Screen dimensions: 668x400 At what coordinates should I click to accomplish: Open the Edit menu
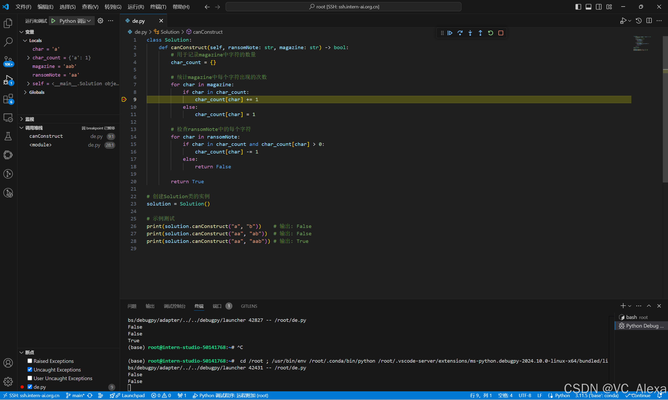tap(45, 7)
